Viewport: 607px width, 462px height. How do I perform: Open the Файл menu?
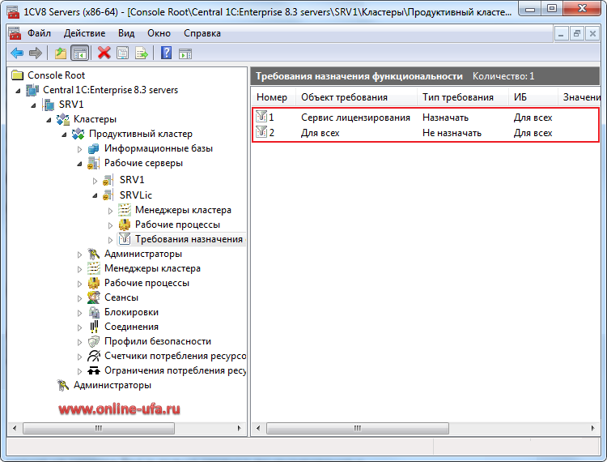click(39, 33)
